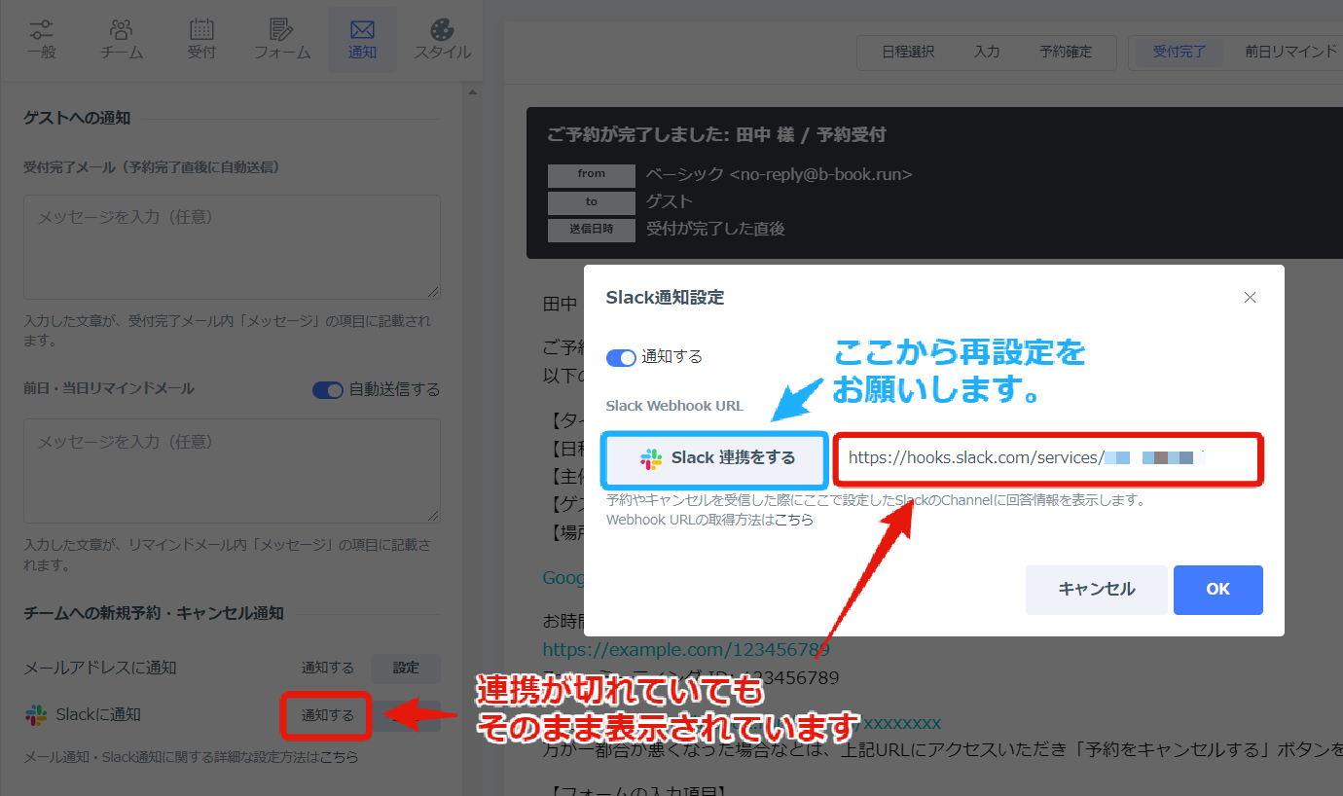Select the 予約確定 preview step
Viewport: 1343px width, 796px height.
click(x=1066, y=52)
